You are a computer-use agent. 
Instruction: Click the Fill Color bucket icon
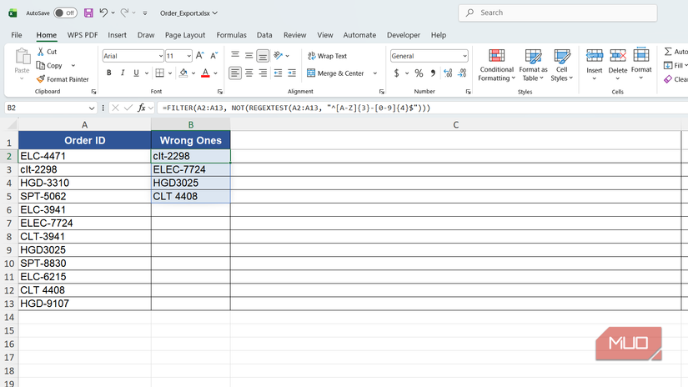183,73
